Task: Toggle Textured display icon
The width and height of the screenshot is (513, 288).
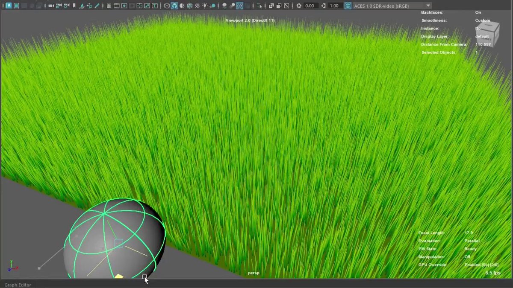Action: pyautogui.click(x=197, y=6)
